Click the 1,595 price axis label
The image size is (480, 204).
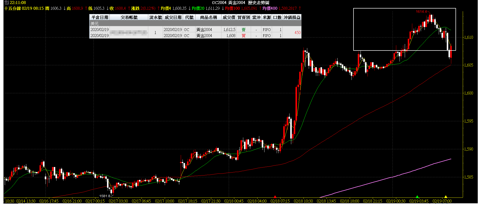[x=468, y=121]
